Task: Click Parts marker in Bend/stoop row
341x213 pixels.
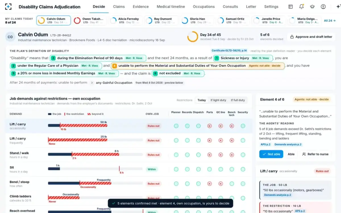Action: [x=209, y=184]
